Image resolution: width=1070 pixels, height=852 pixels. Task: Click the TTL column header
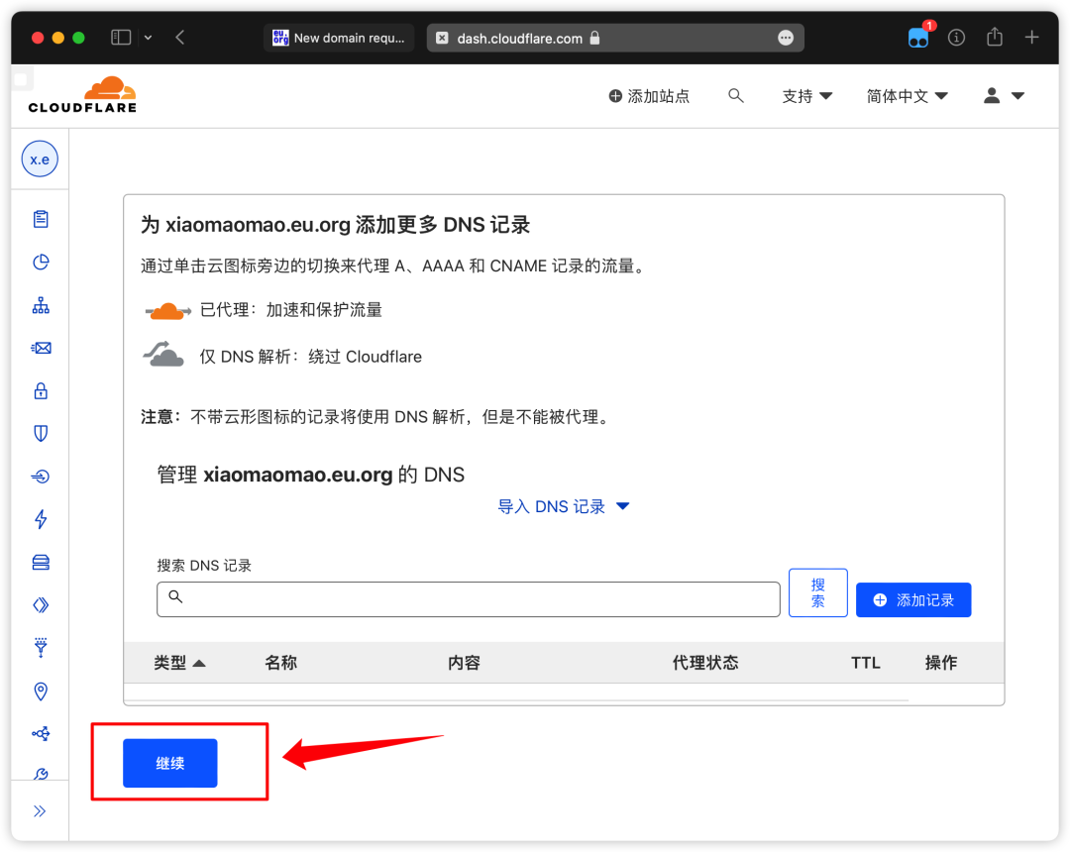coord(865,663)
